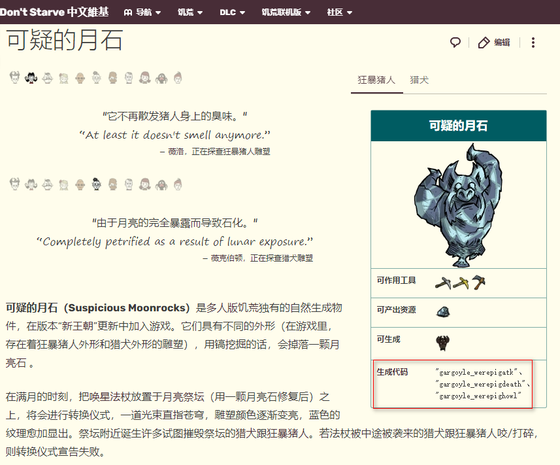Click the Chinese quote "由于月亮的完全暴露而导致石化。"
The height and width of the screenshot is (465, 560).
point(174,223)
